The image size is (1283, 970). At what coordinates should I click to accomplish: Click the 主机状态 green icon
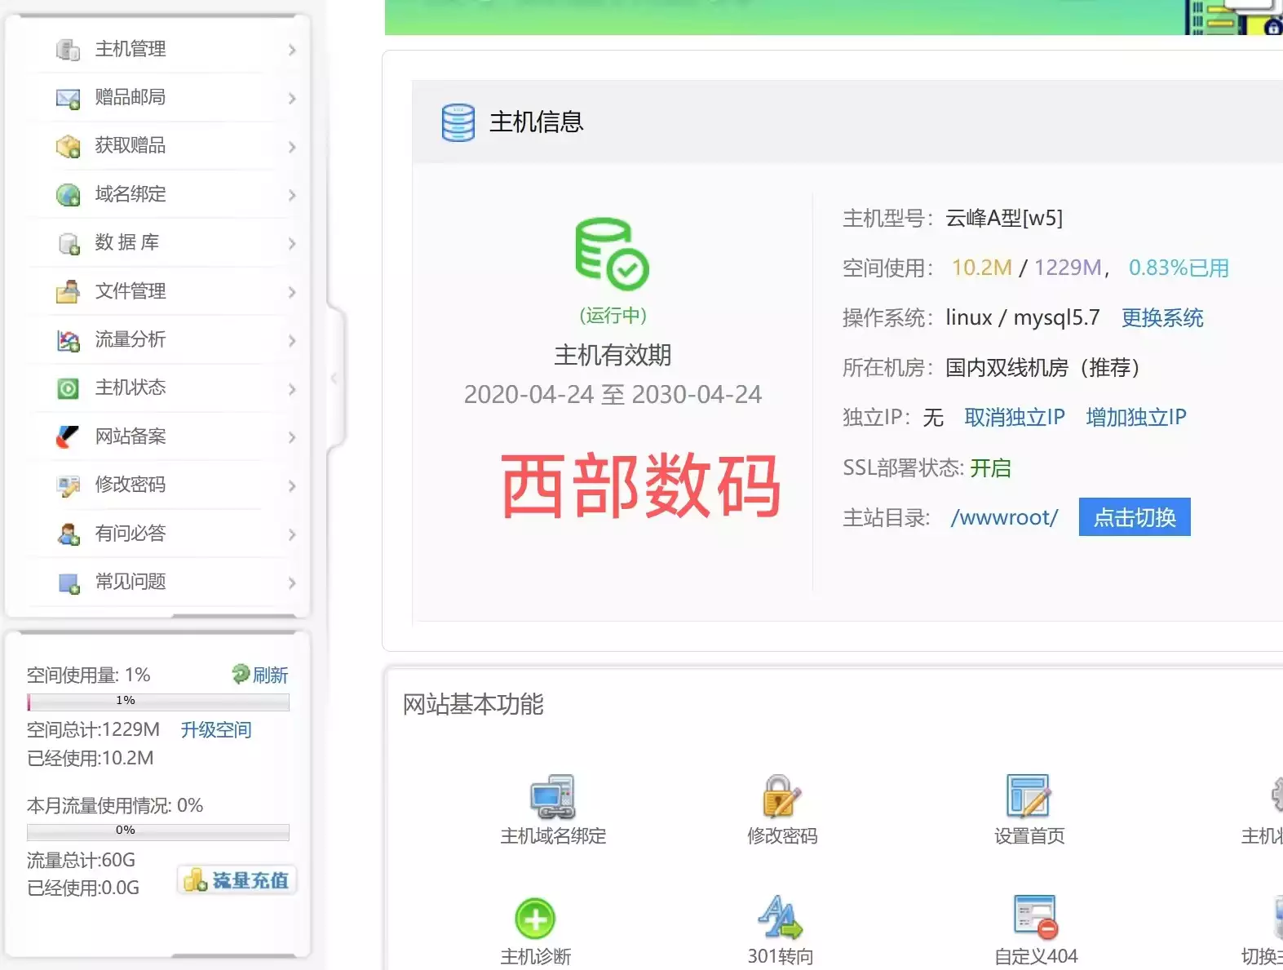click(68, 388)
